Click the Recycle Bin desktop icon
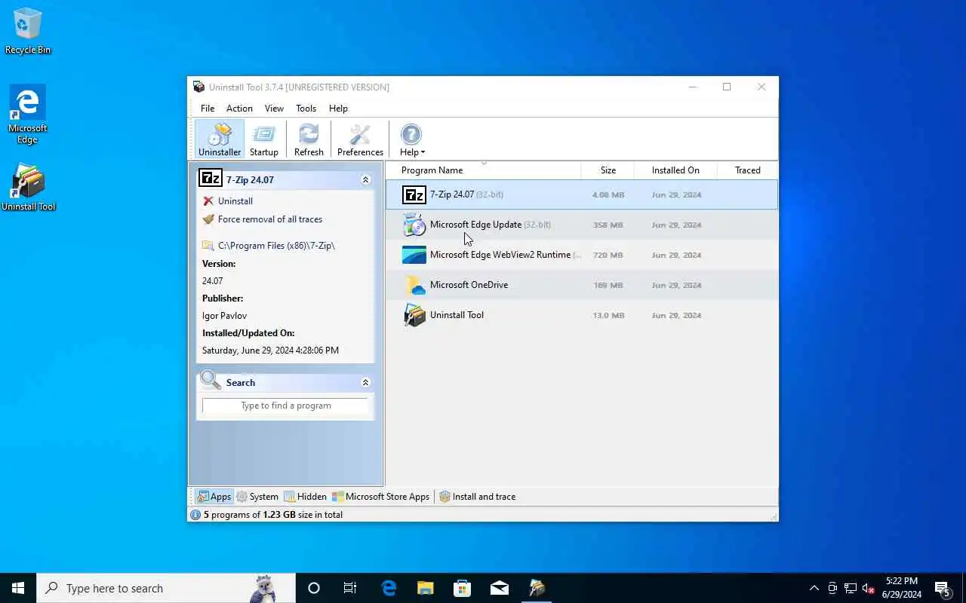Image resolution: width=966 pixels, height=603 pixels. (28, 32)
